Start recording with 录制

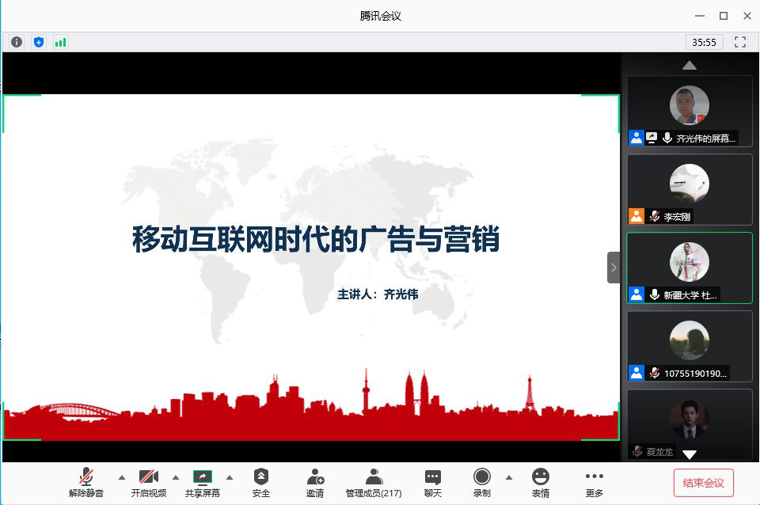point(482,483)
